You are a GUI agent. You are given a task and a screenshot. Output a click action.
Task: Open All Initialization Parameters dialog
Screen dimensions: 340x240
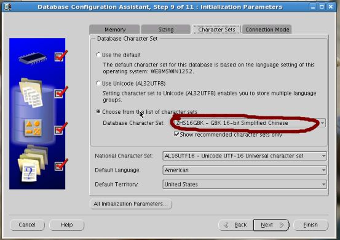(x=131, y=204)
